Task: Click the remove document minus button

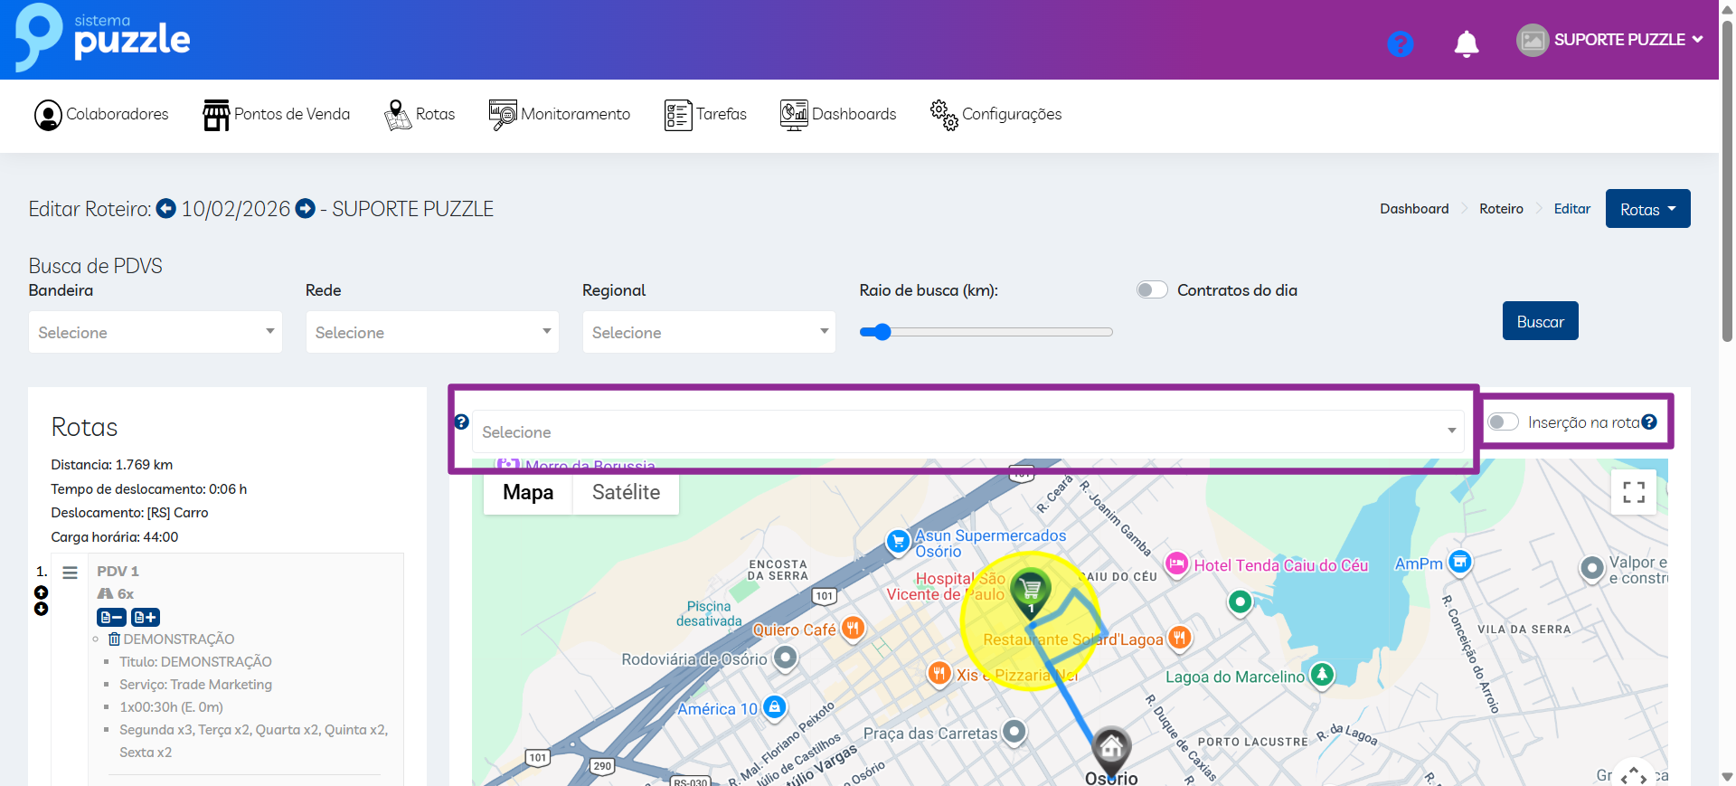Action: tap(111, 617)
